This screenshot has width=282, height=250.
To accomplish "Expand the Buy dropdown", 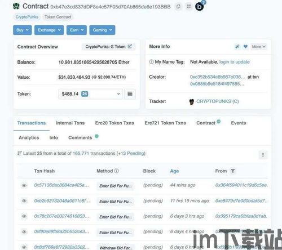I will pyautogui.click(x=23, y=30).
